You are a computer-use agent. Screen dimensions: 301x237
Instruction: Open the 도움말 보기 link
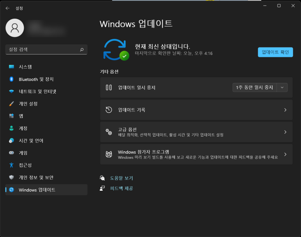tap(121, 178)
